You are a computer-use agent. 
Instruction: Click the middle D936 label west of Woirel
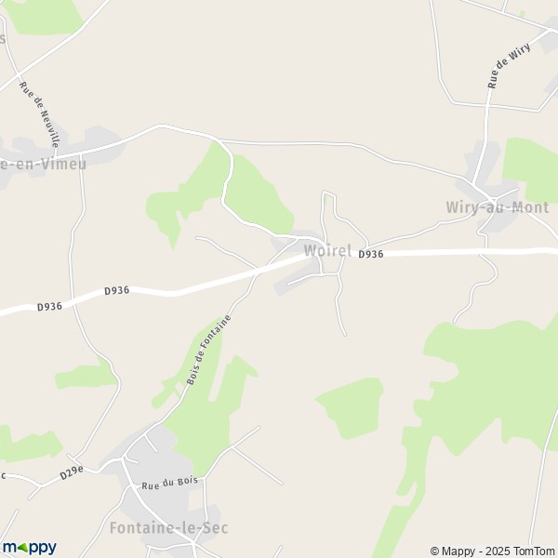tap(117, 291)
